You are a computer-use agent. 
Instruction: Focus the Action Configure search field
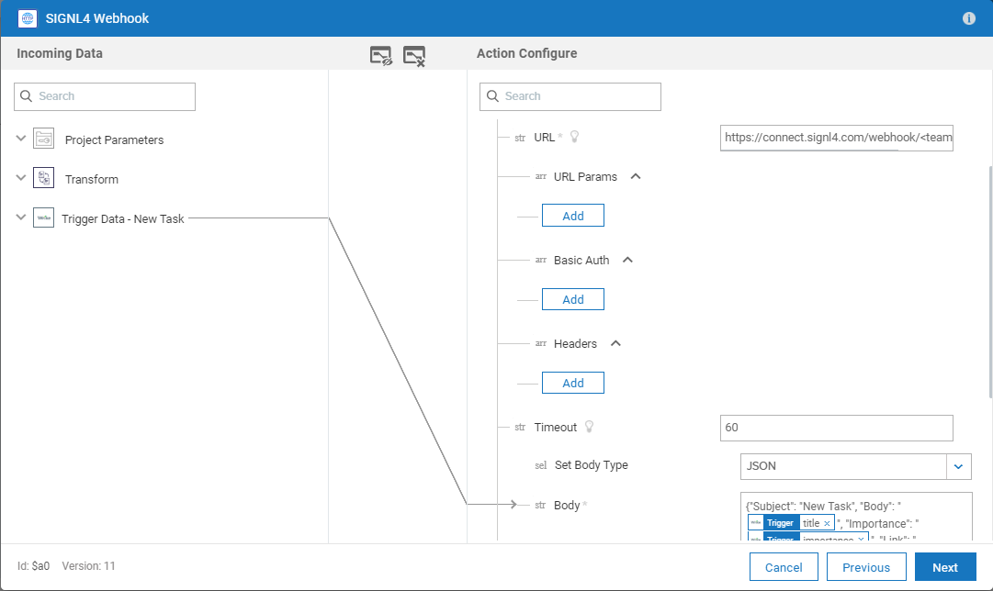(570, 96)
